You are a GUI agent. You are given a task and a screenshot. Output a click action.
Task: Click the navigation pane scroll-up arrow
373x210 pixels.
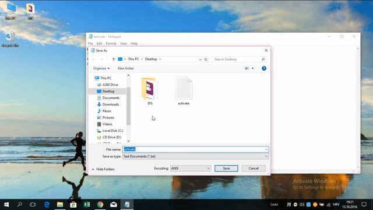point(128,76)
